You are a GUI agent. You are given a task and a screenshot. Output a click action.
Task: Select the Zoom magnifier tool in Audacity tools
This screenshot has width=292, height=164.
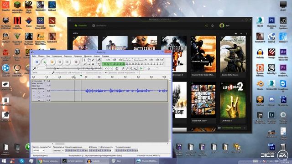(x=84, y=64)
